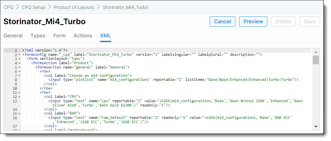
Task: Click col label="RAM" line
Action: click(x=62, y=114)
